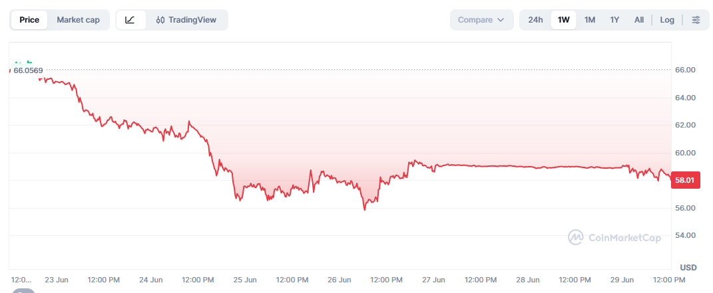The image size is (713, 293).
Task: Select the 1W time range
Action: tap(563, 20)
